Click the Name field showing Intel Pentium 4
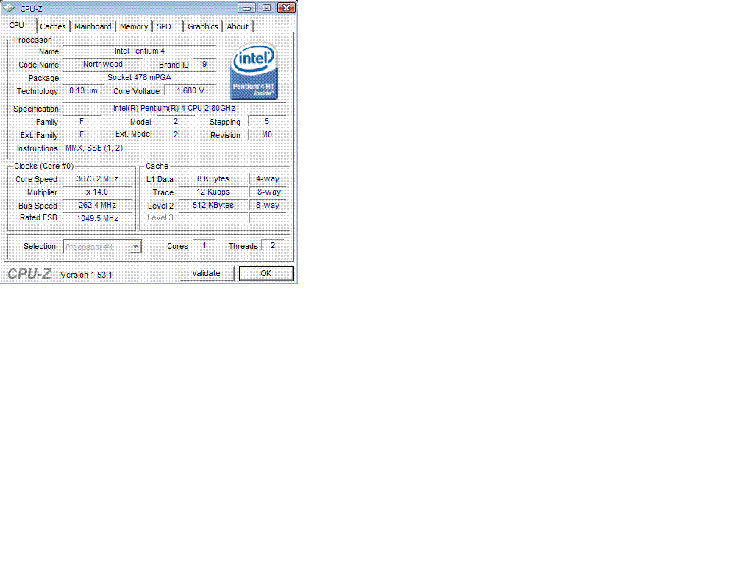The width and height of the screenshot is (753, 564). [139, 51]
